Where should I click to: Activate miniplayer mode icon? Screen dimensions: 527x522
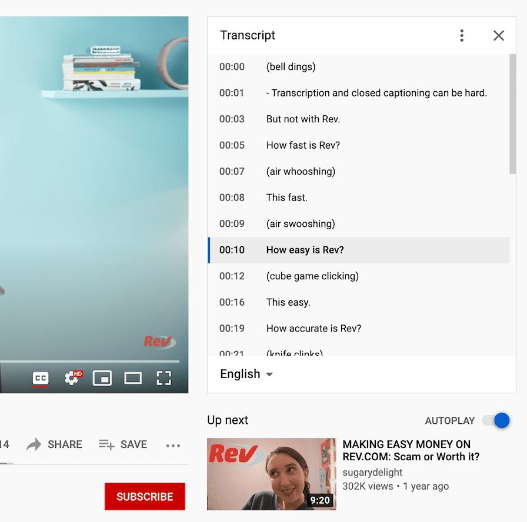tap(102, 378)
